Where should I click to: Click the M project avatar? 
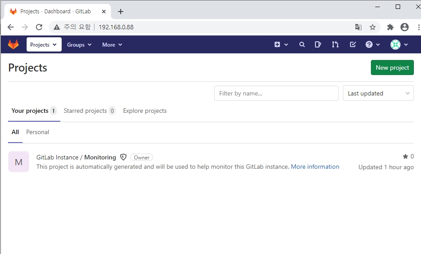click(x=19, y=162)
